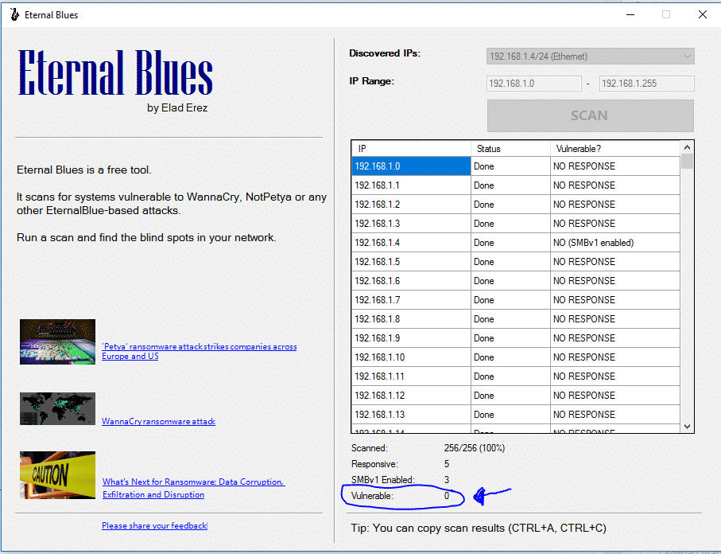Click NO RESPONSE cell for 192.168.1.9
Viewport: 721px width, 554px height.
[614, 338]
